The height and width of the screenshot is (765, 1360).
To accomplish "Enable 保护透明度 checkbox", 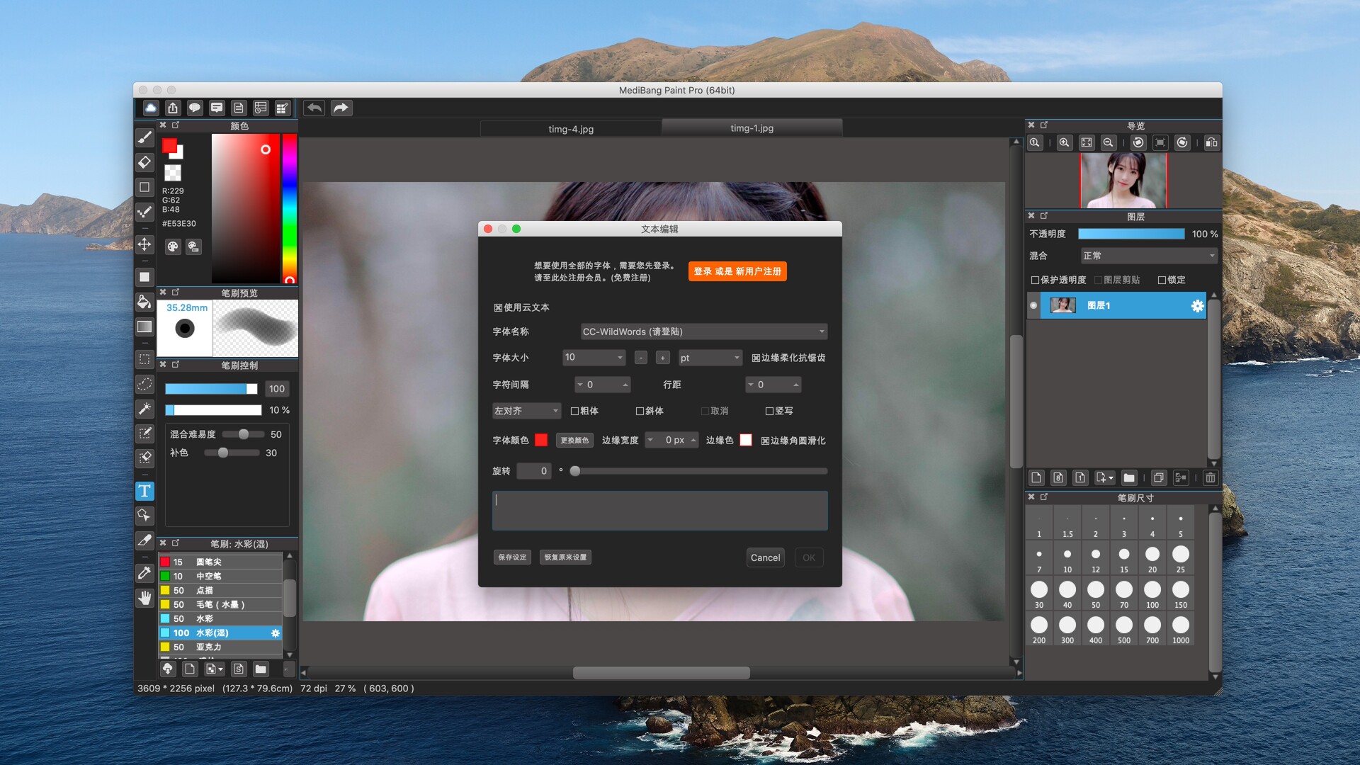I will pos(1035,280).
